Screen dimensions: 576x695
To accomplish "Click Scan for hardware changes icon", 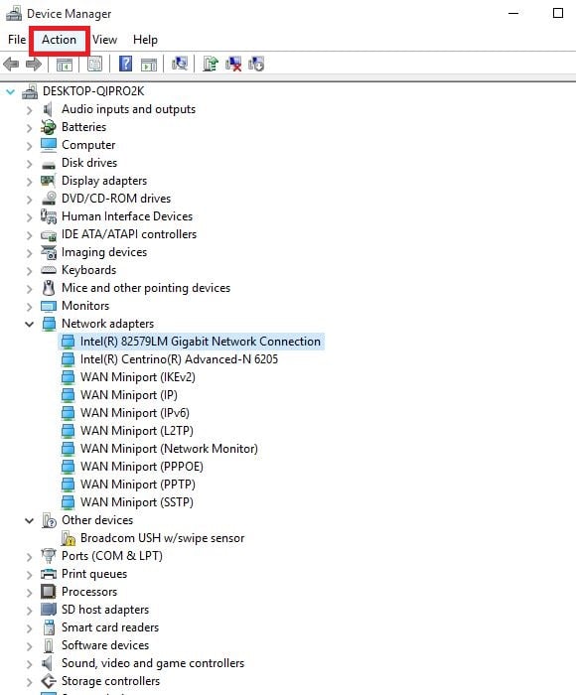I will click(180, 64).
